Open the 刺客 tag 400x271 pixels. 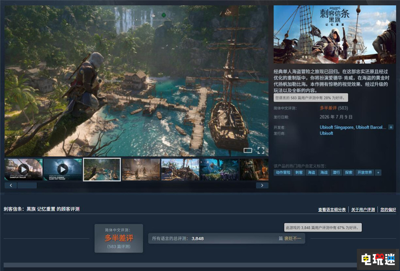coord(299,173)
